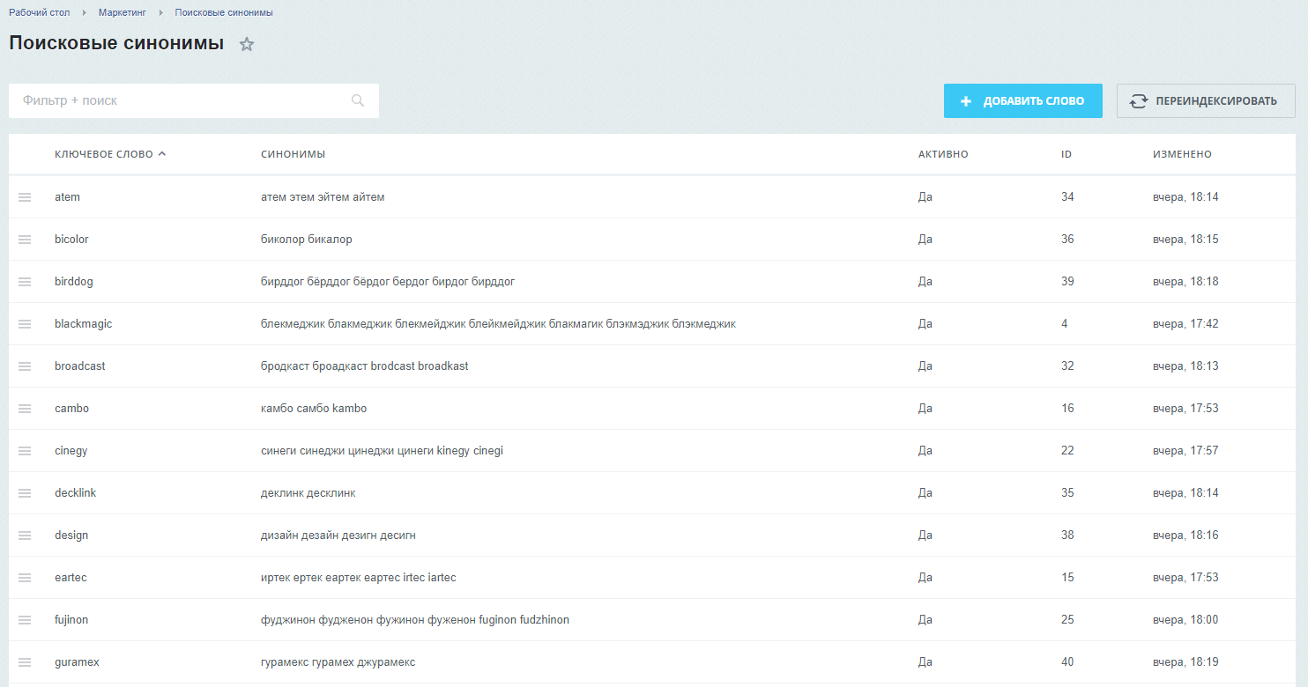The image size is (1308, 687).
Task: Open actions menu for guramex row
Action: tap(25, 662)
